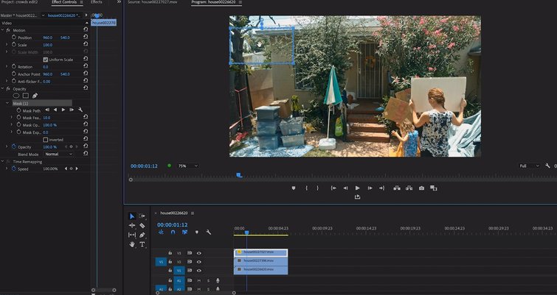The image size is (557, 295).
Task: Open the 75% zoom level dropdown
Action: [188, 166]
